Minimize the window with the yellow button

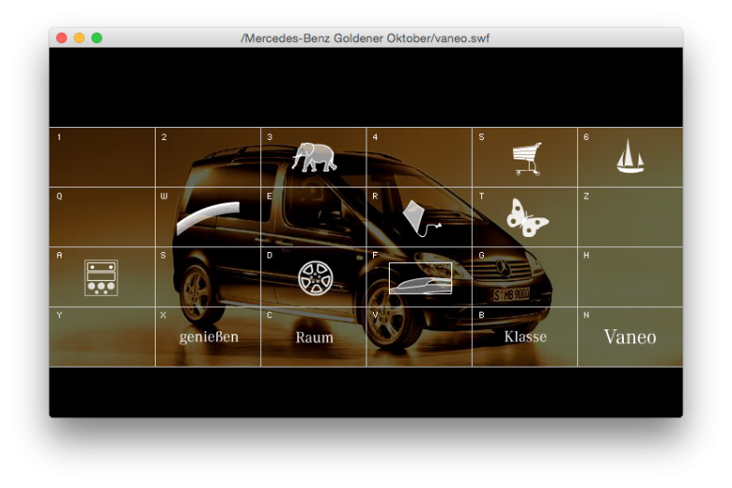[79, 38]
